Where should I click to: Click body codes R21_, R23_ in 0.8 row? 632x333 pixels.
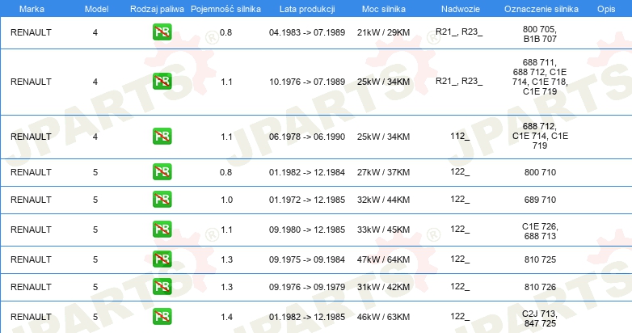coord(459,32)
